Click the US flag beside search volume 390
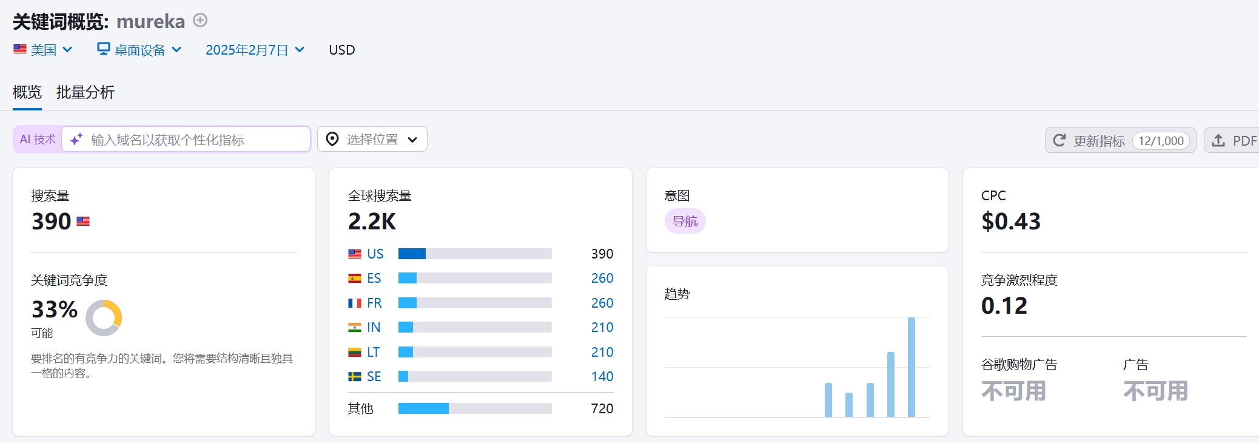1259x443 pixels. click(83, 221)
